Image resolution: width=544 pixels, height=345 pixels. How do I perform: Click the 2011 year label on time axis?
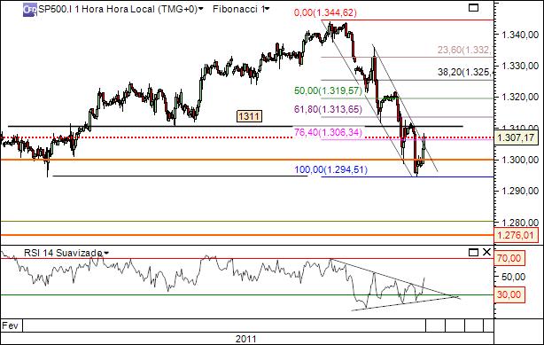(x=246, y=339)
